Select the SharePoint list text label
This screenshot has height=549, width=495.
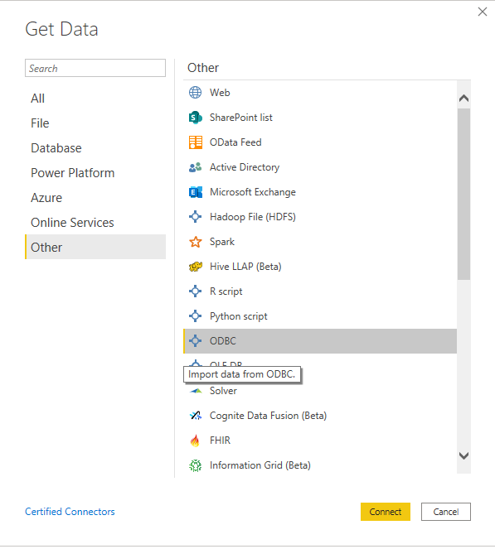(240, 118)
